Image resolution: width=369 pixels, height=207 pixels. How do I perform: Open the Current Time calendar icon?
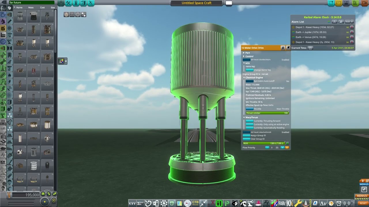310,48
